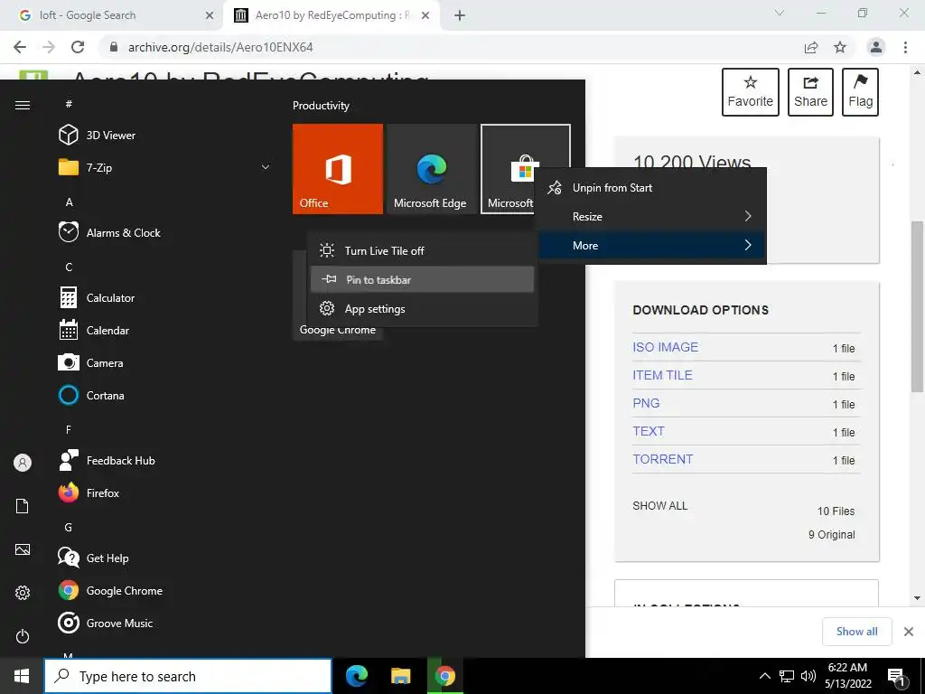The height and width of the screenshot is (694, 925).
Task: Open the user account icon in Start sidebar
Action: coord(23,463)
